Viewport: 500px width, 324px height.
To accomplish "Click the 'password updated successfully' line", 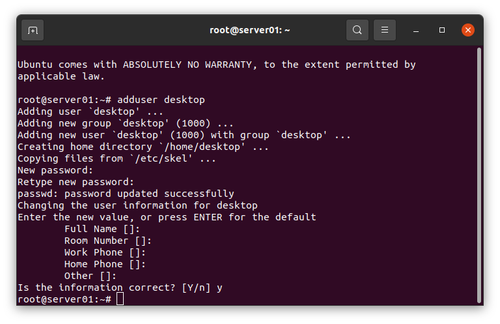I will click(126, 194).
